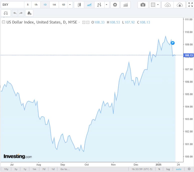Open the Go to... date picker
The width and height of the screenshot is (194, 172).
tap(65, 169)
